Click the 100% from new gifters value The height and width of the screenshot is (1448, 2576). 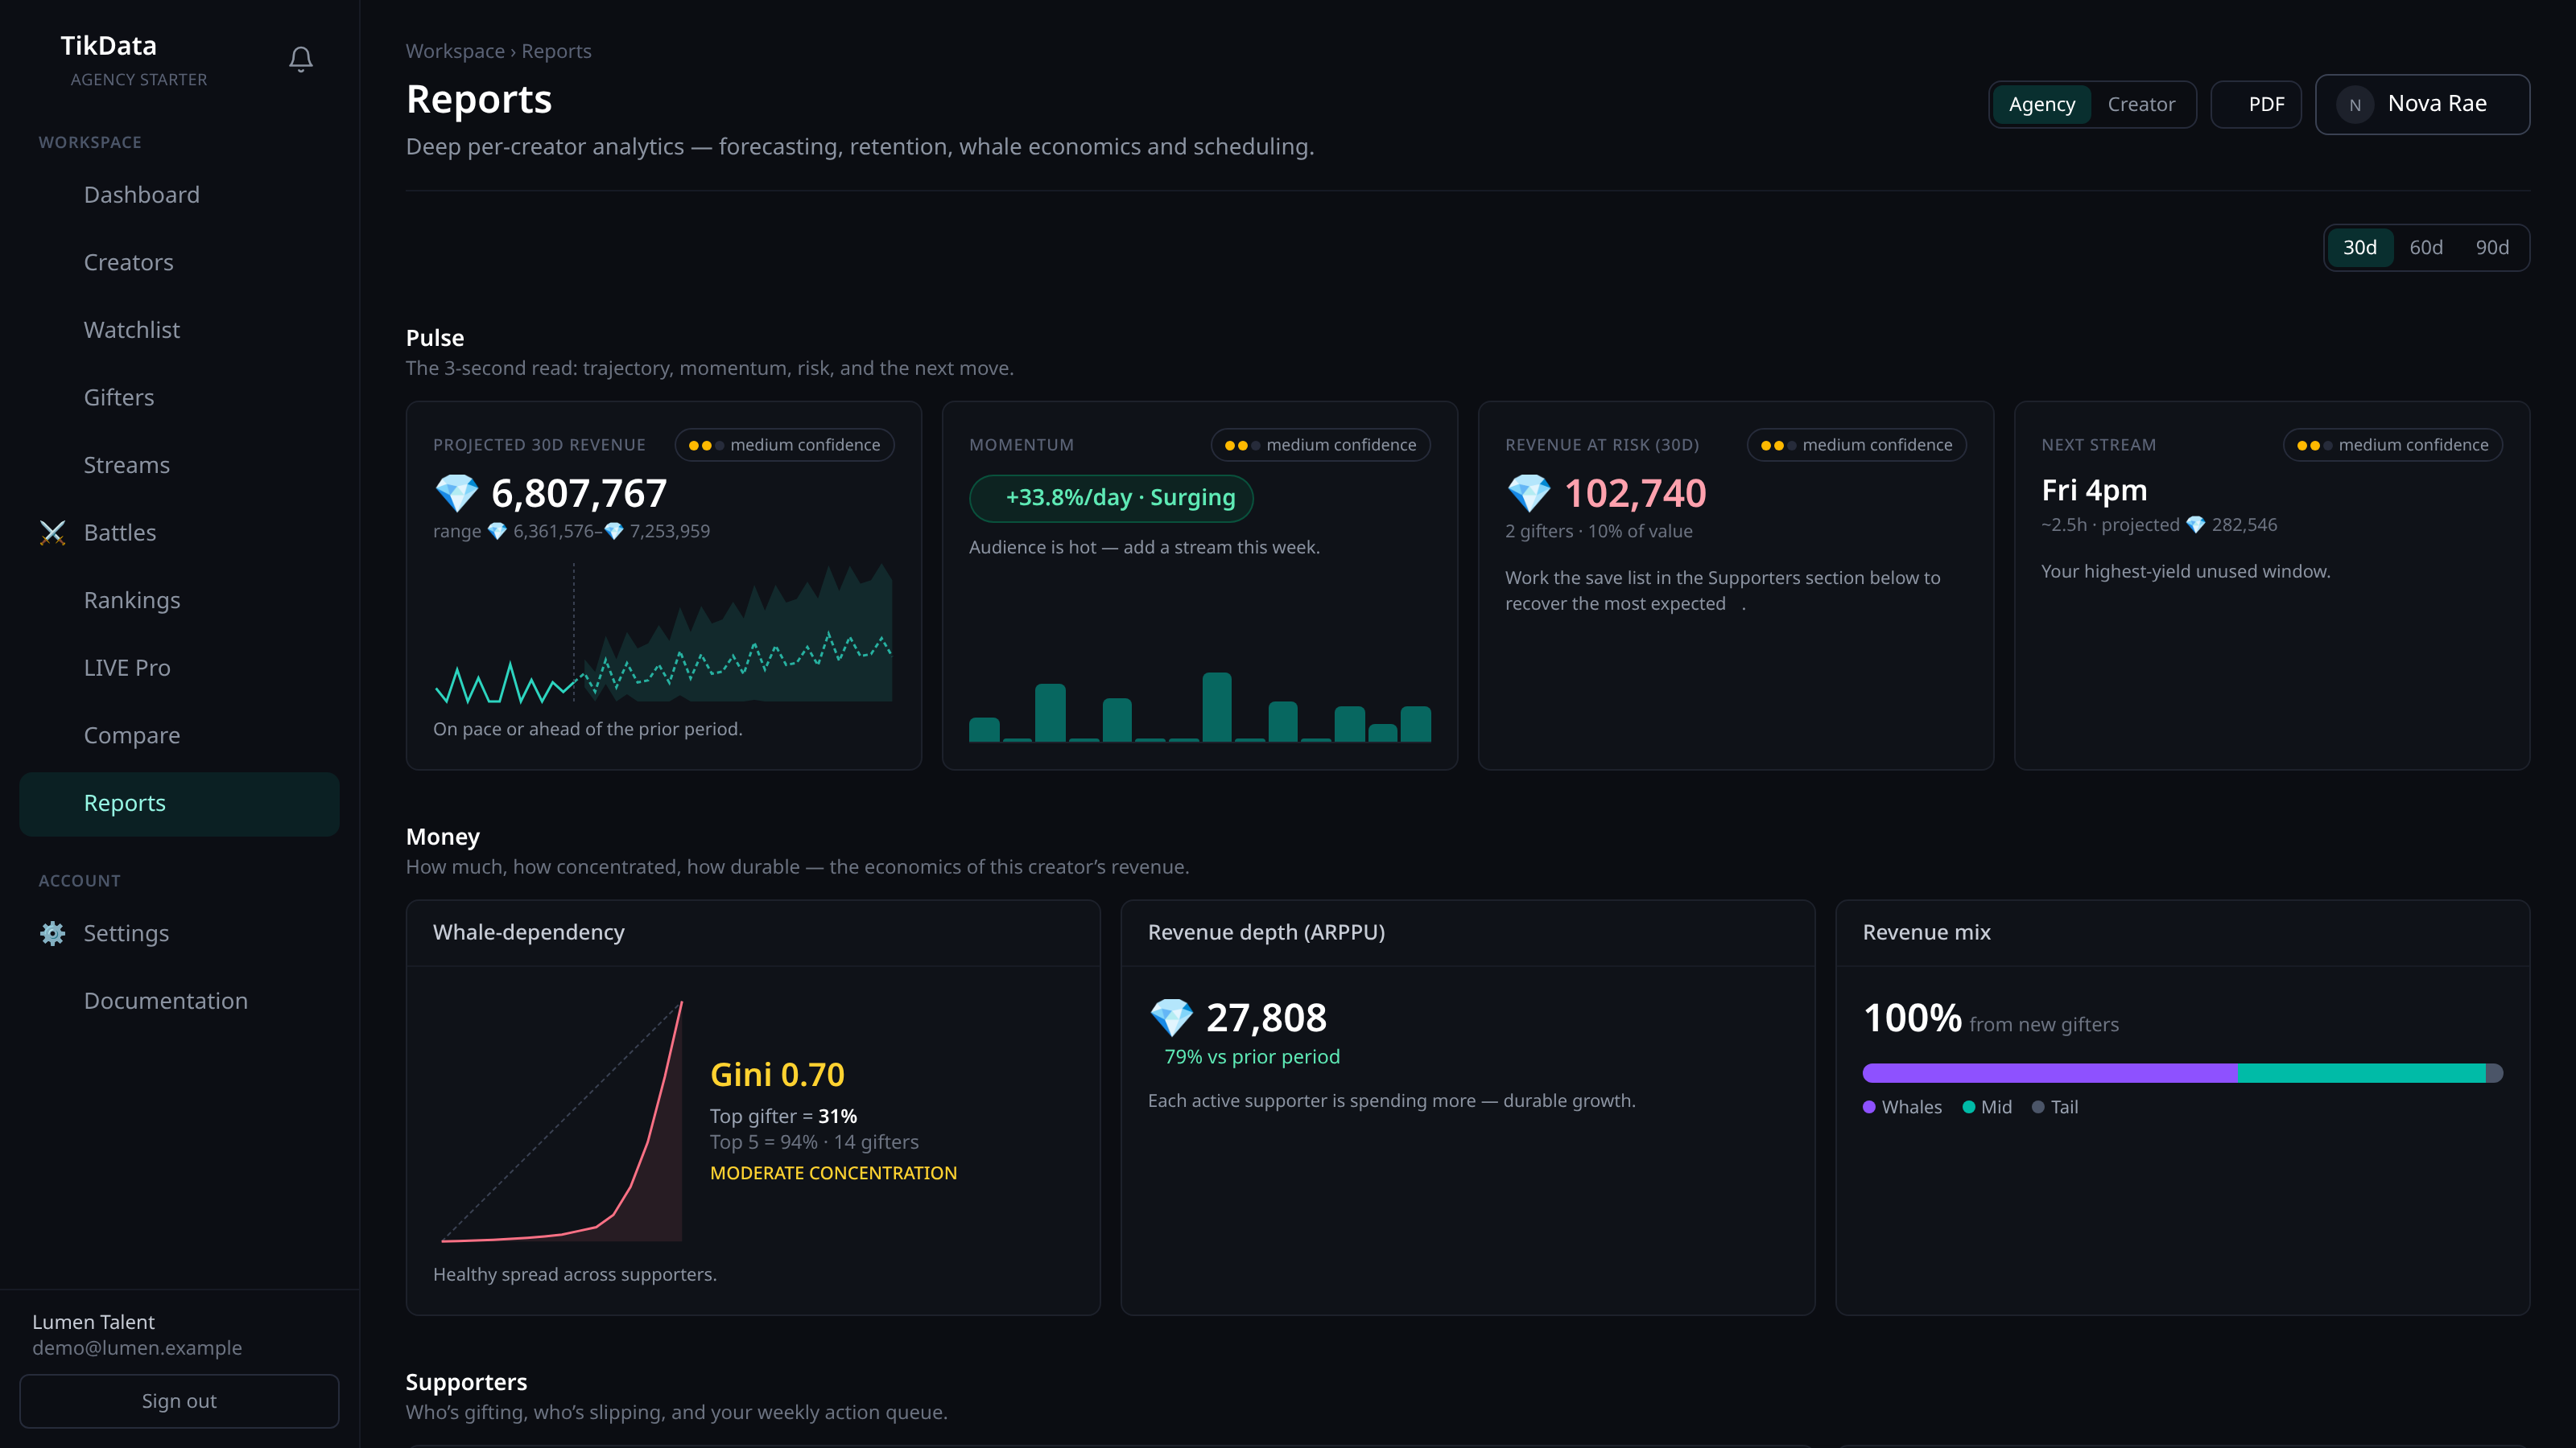[1912, 1018]
